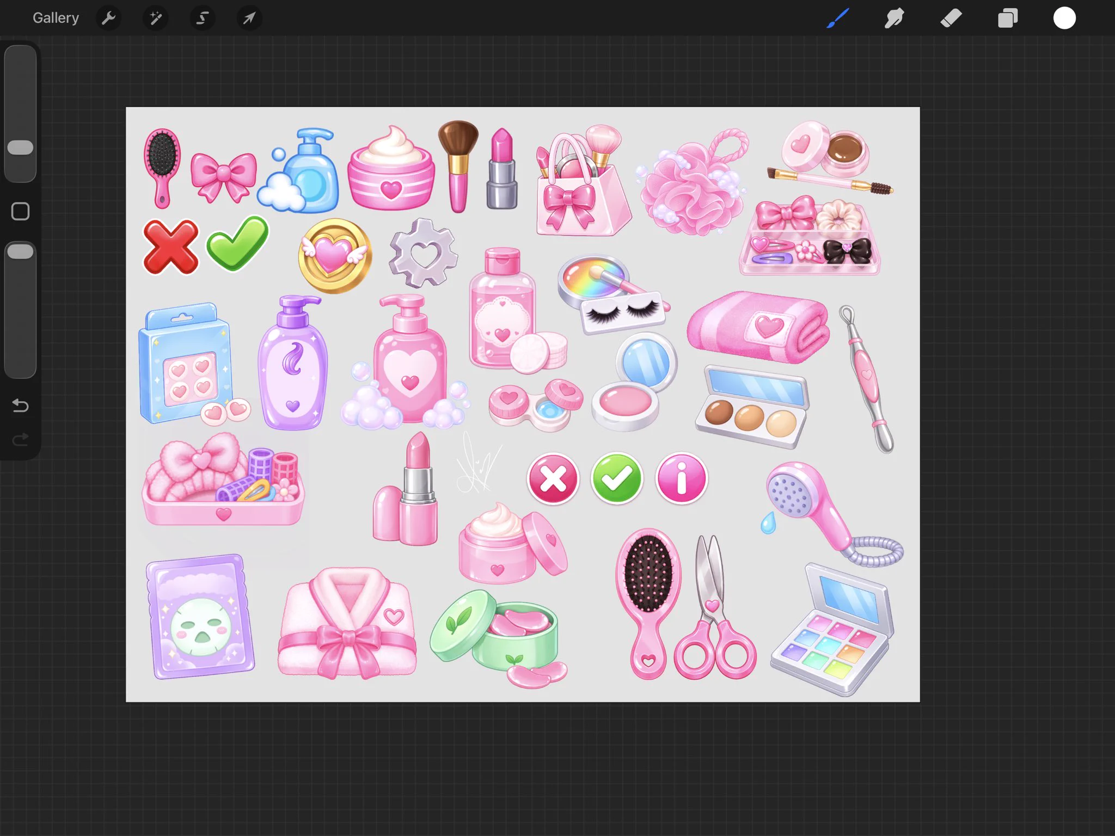
Task: Tap the gold winged heart coin
Action: tap(335, 255)
